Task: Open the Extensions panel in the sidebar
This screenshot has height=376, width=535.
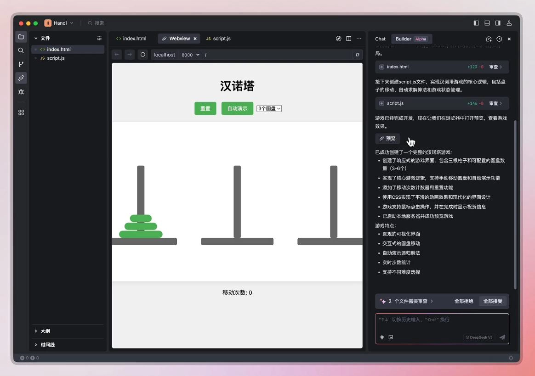Action: coord(21,112)
